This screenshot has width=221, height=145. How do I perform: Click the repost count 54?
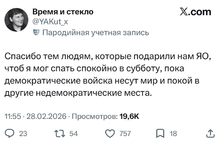tap(74, 134)
